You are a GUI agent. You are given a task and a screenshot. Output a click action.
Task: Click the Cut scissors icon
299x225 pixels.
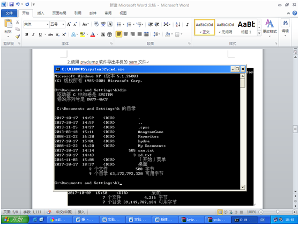tap(17, 22)
